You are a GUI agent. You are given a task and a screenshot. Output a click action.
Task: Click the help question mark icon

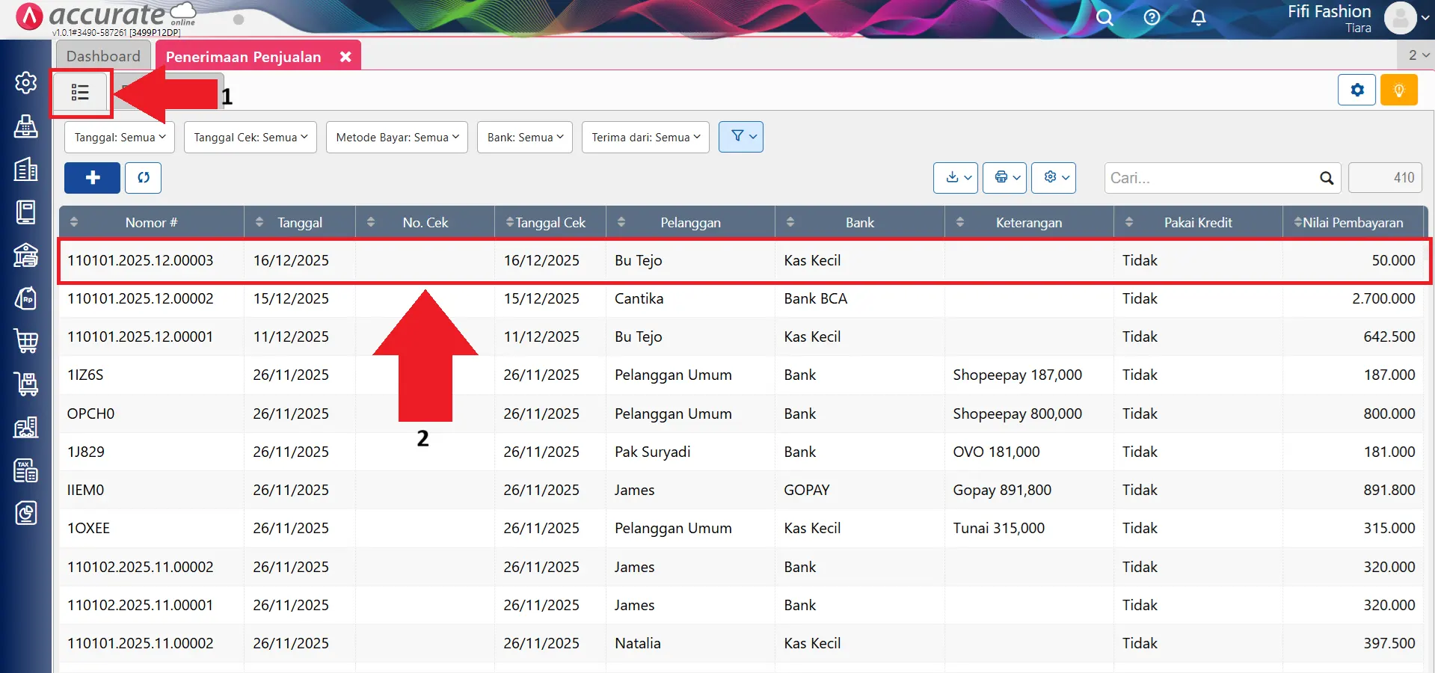pos(1152,17)
